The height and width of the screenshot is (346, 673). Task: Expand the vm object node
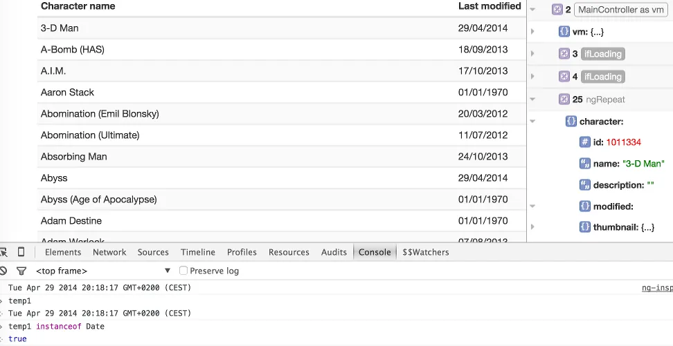click(532, 32)
